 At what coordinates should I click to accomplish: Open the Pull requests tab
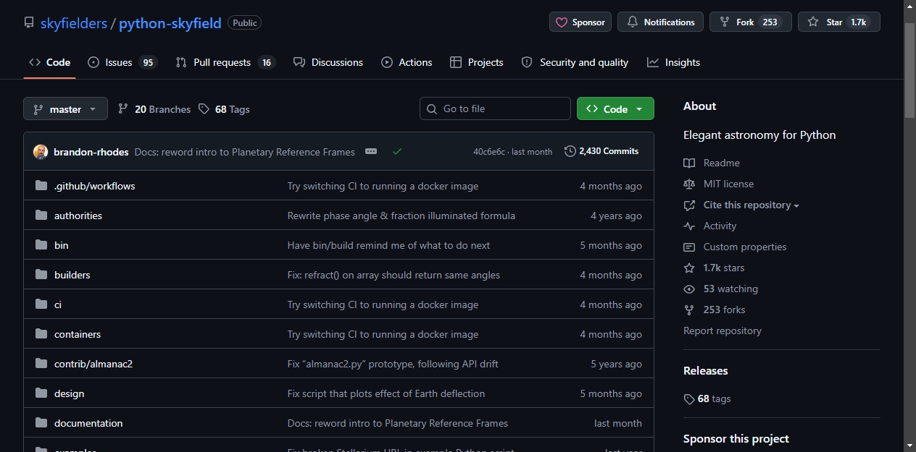225,62
